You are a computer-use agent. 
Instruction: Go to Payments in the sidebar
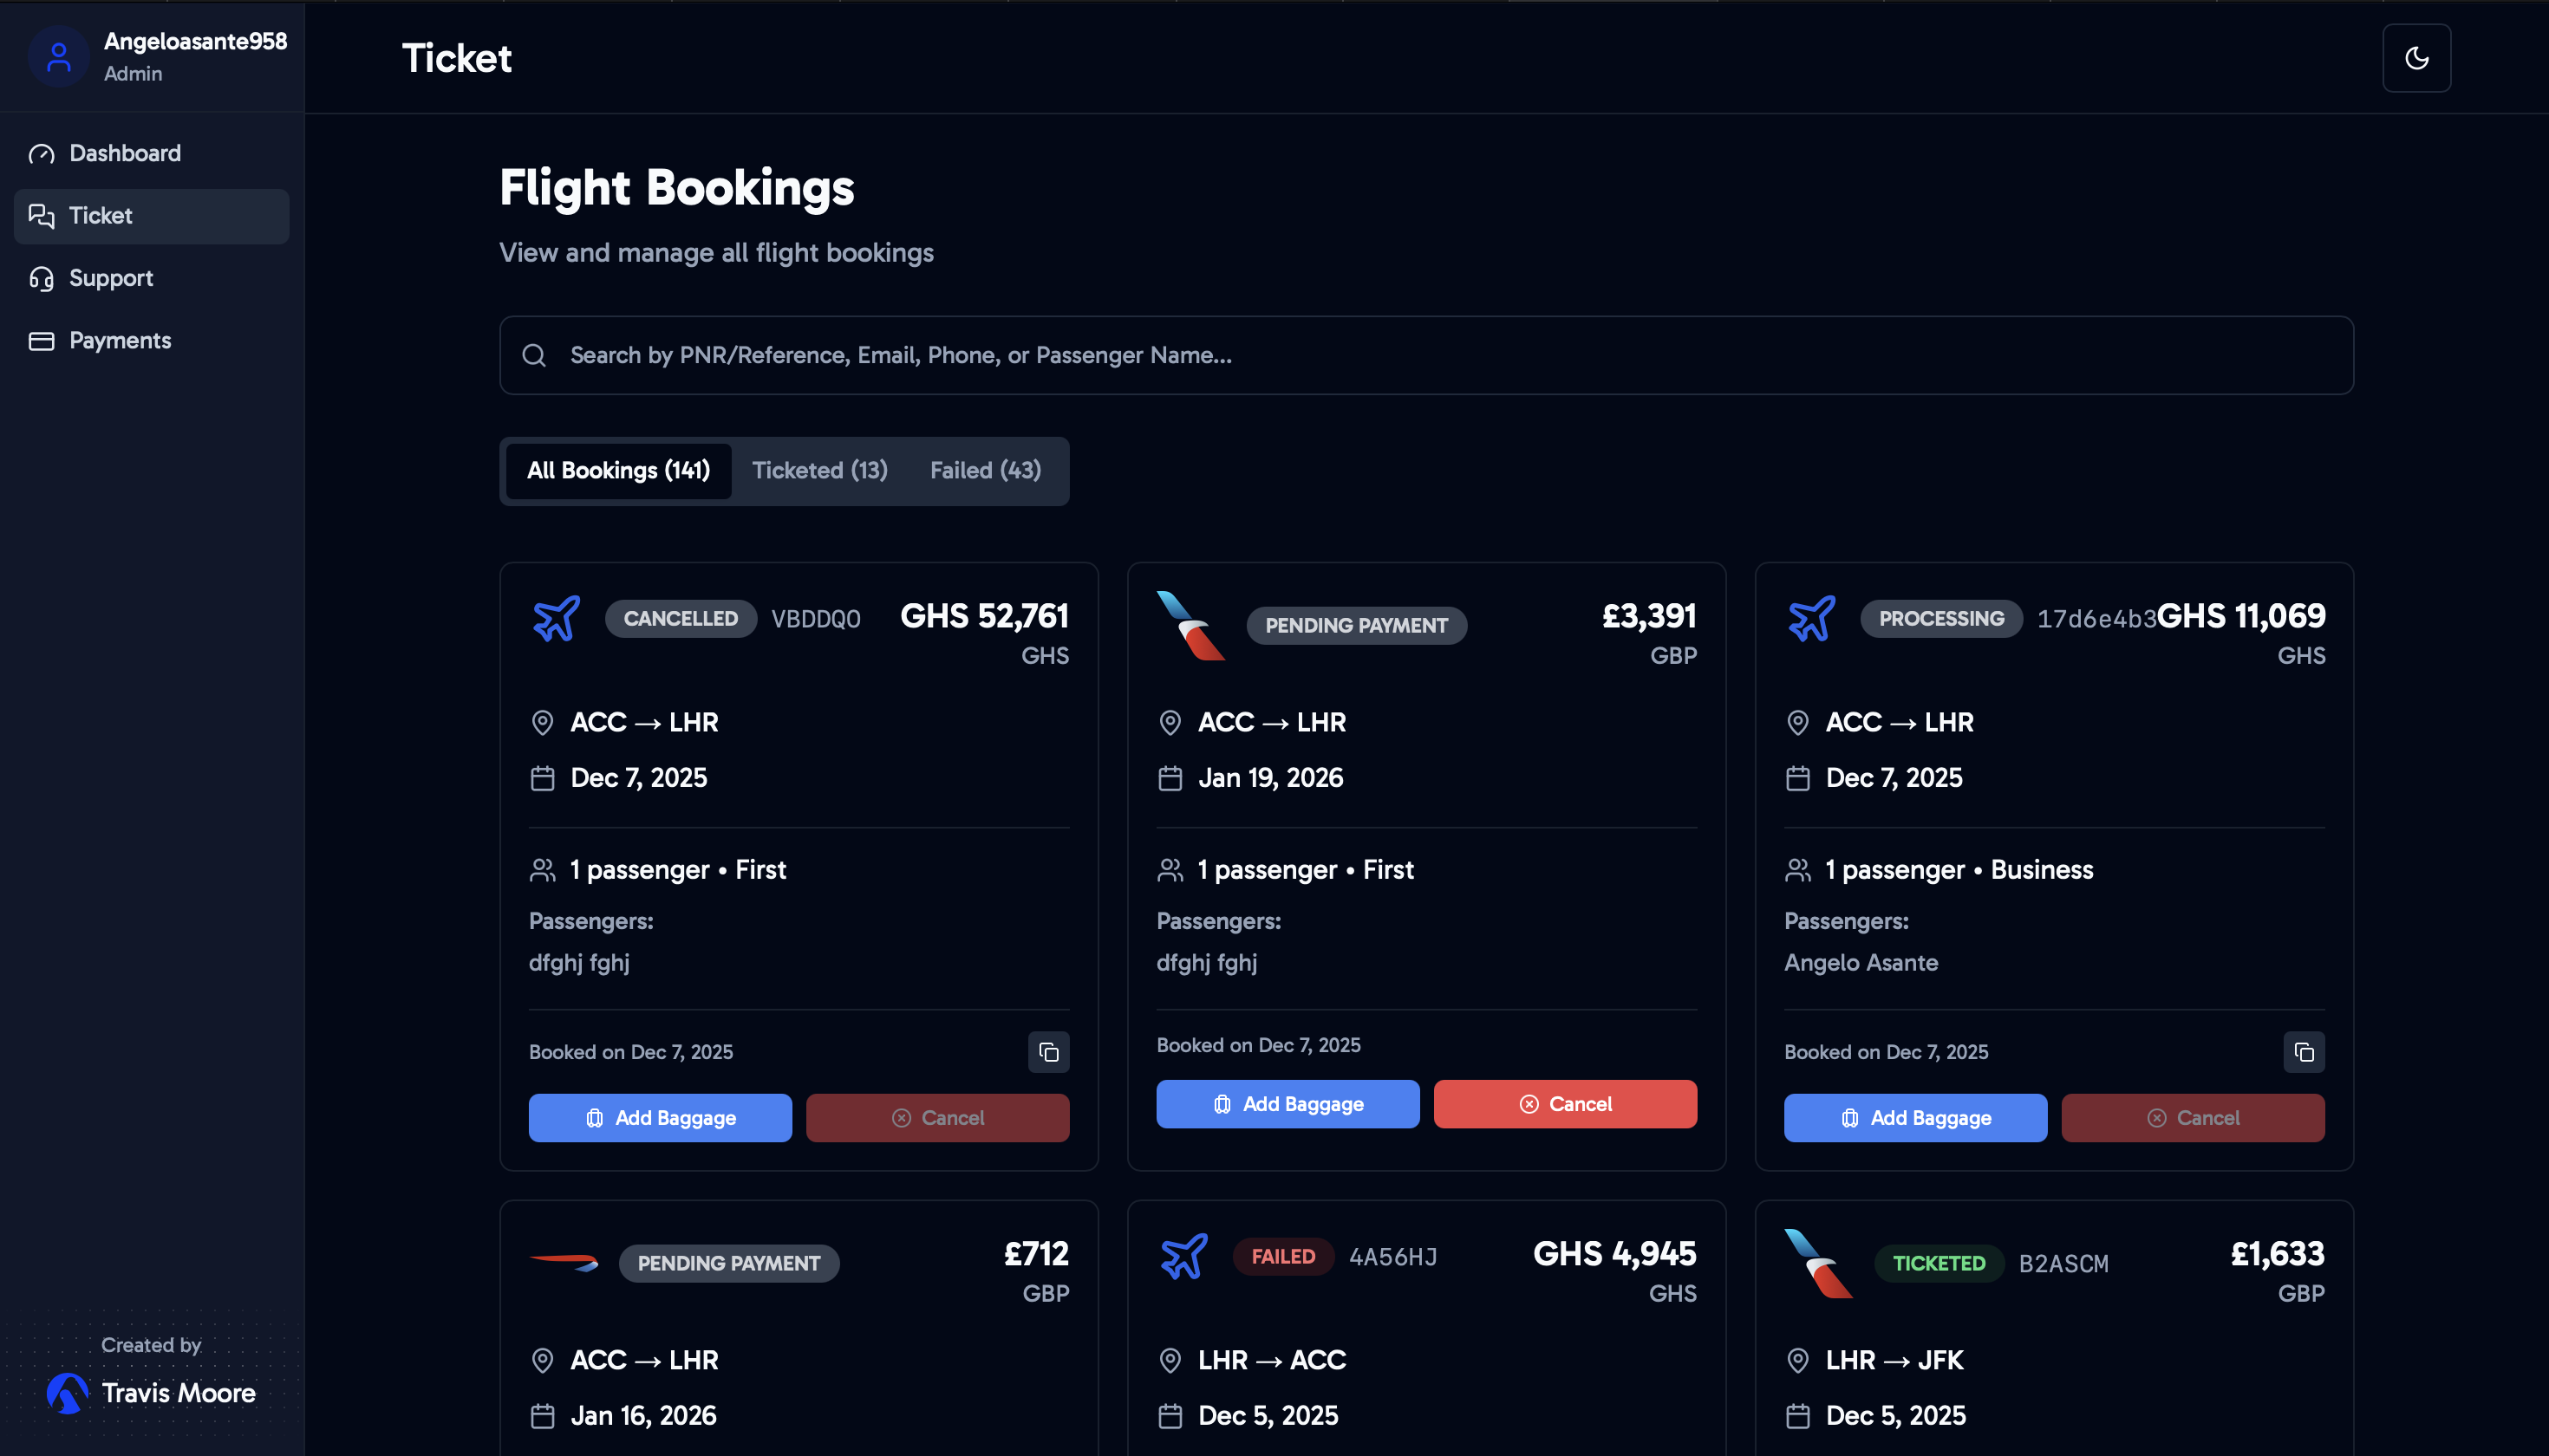120,340
